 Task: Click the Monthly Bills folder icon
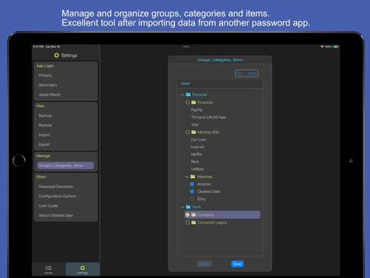(194, 132)
